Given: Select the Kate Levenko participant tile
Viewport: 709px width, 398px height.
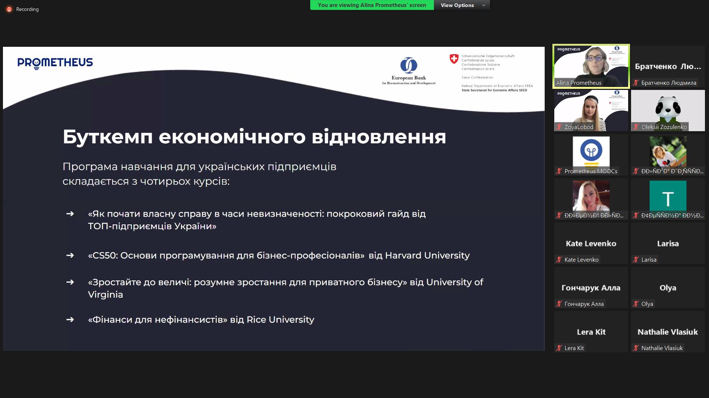Looking at the screenshot, I should click(x=591, y=243).
